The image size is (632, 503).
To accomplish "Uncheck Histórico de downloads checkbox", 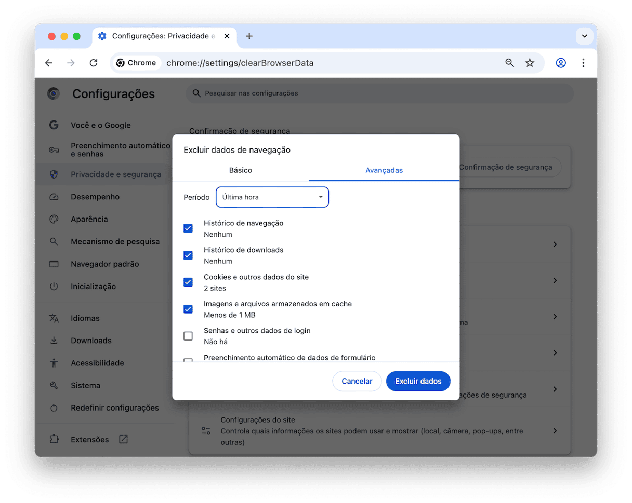I will point(188,255).
